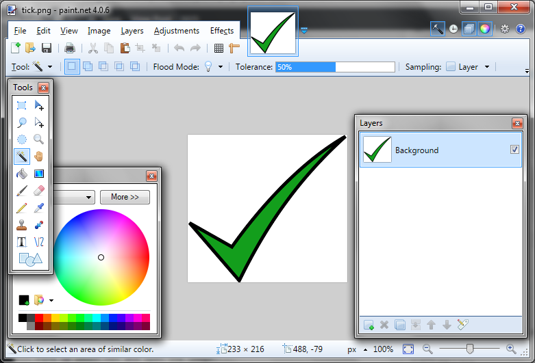This screenshot has width=535, height=363.
Task: Select the Line/Curve tool
Action: pos(39,242)
